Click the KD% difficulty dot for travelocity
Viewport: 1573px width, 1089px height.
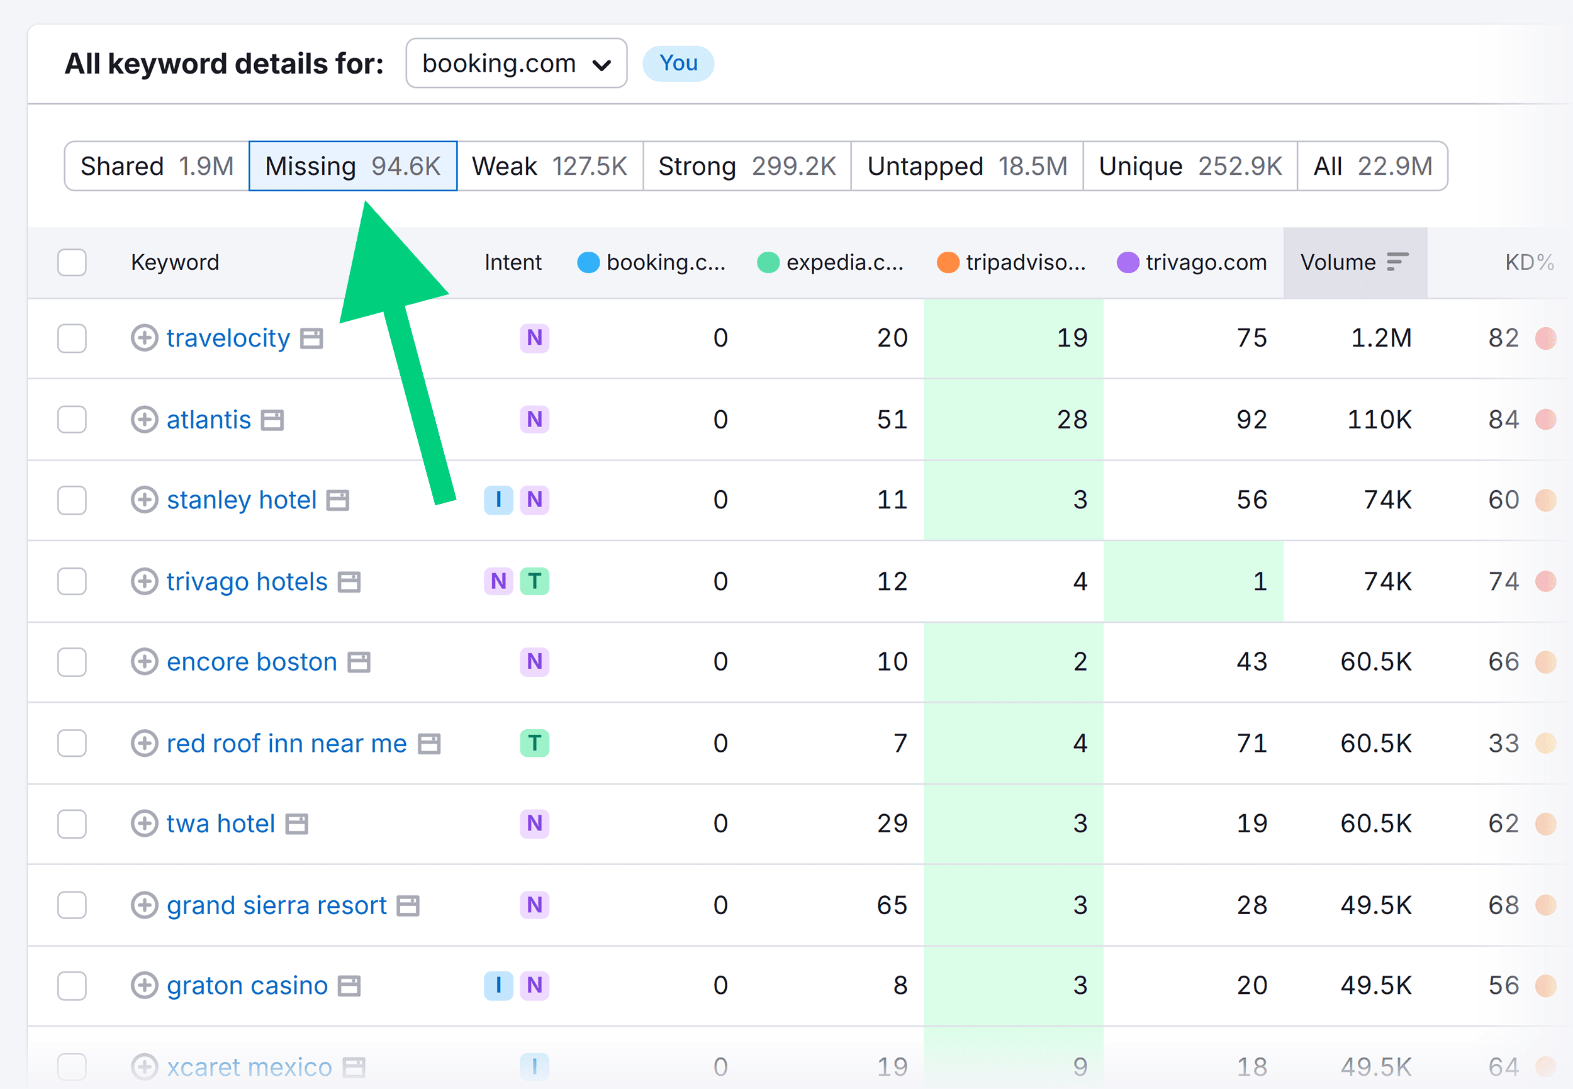click(1547, 338)
